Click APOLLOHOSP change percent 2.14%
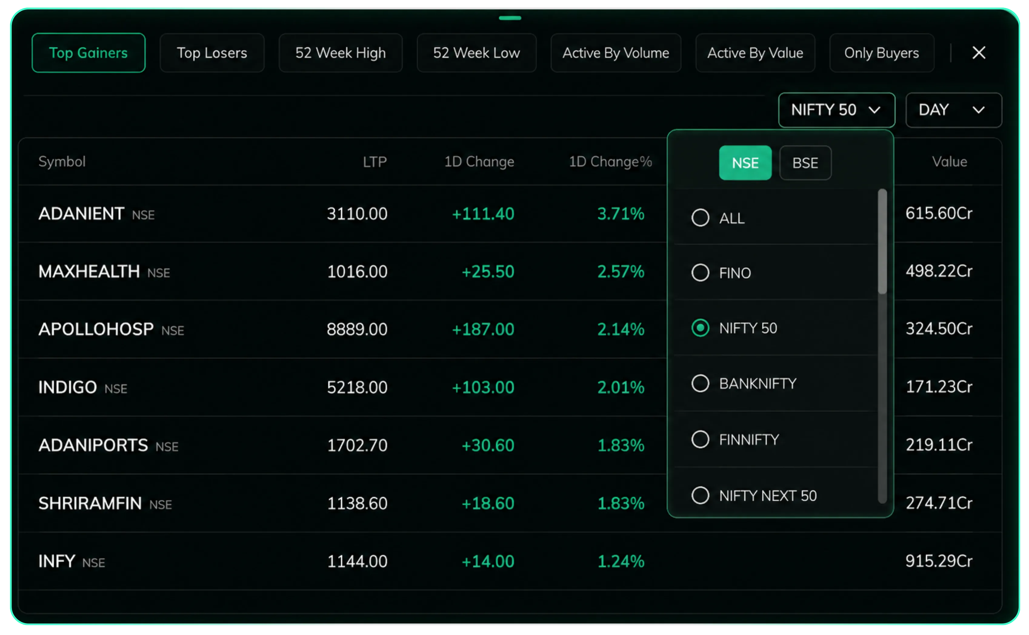1029x635 pixels. tap(621, 329)
